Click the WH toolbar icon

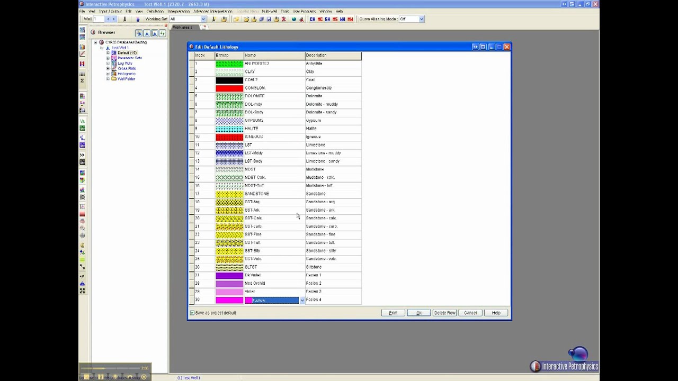click(x=342, y=19)
